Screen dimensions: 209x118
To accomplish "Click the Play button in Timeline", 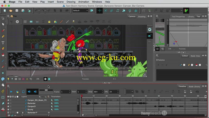I will coord(11,92).
